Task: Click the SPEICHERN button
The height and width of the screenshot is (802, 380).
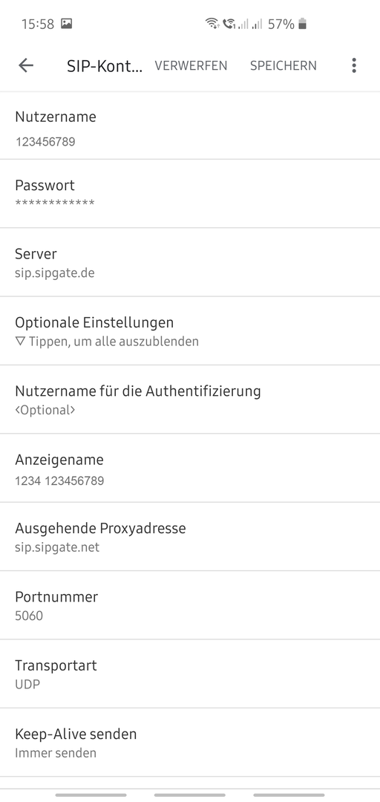Action: pos(284,65)
